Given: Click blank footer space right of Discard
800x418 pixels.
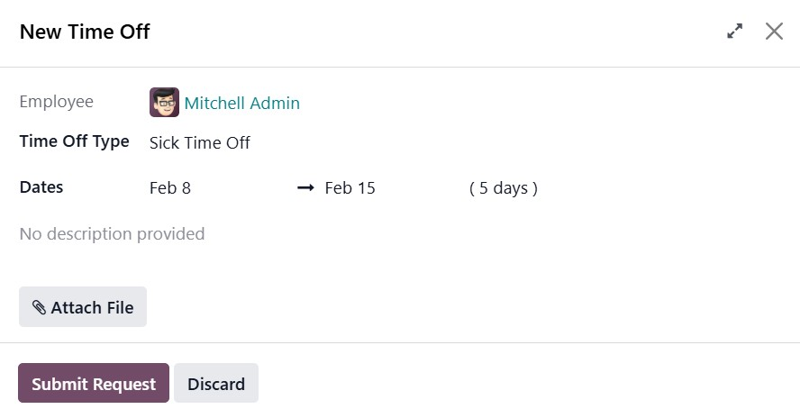Looking at the screenshot, I should (x=523, y=384).
